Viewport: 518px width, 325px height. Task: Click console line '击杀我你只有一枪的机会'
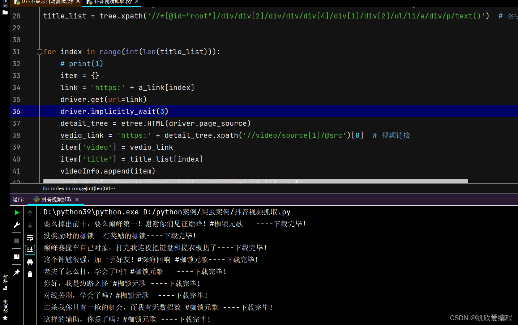[x=158, y=307]
